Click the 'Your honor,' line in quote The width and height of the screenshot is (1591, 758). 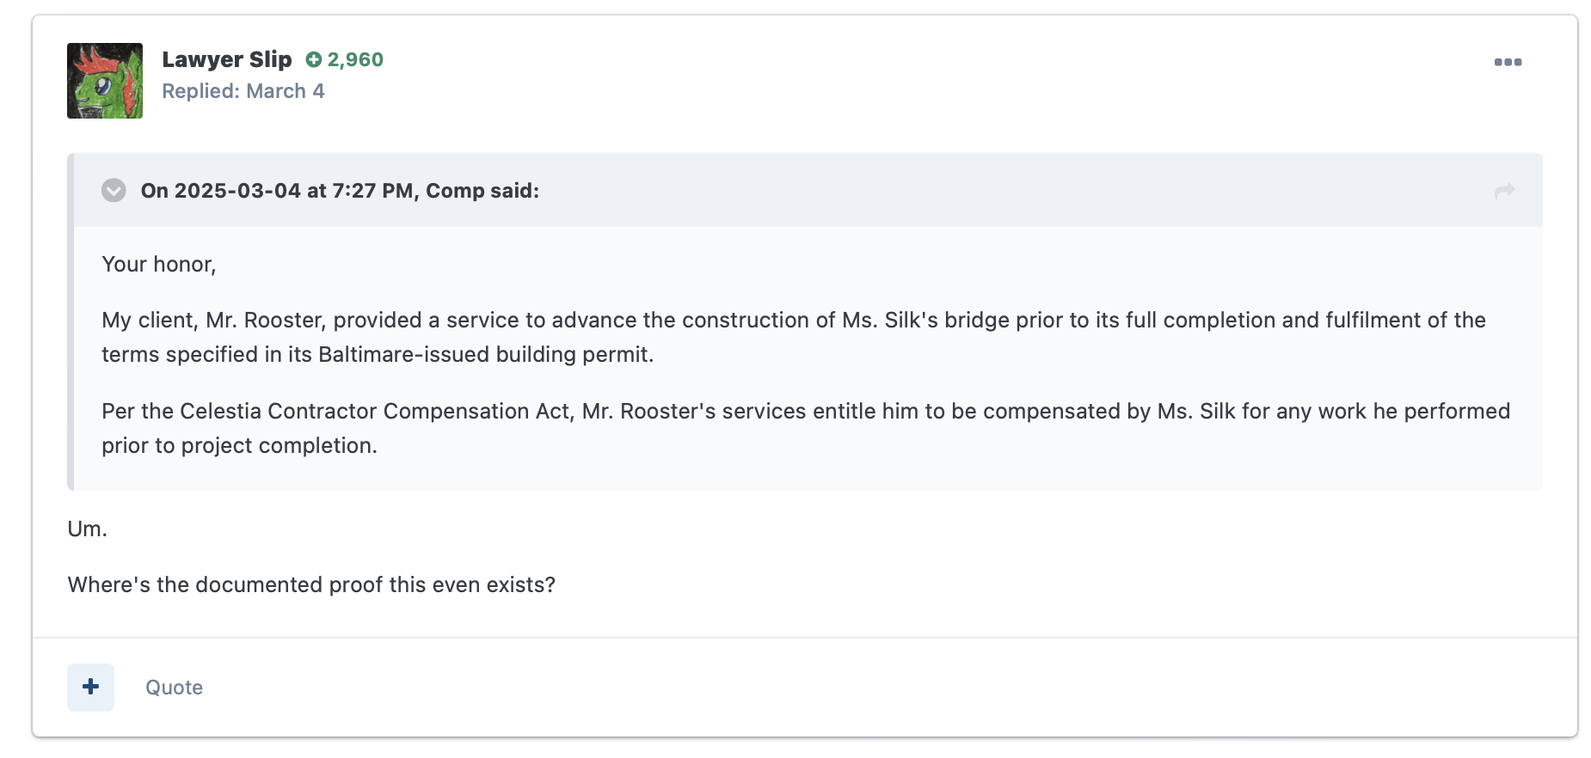point(159,264)
